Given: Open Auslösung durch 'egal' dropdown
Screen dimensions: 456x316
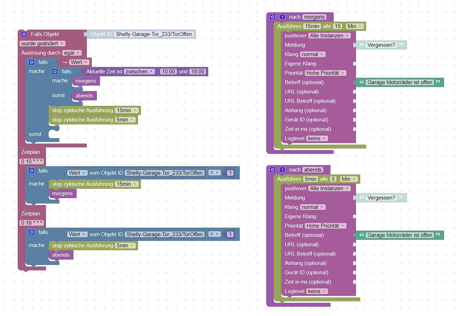Looking at the screenshot, I should [x=72, y=53].
